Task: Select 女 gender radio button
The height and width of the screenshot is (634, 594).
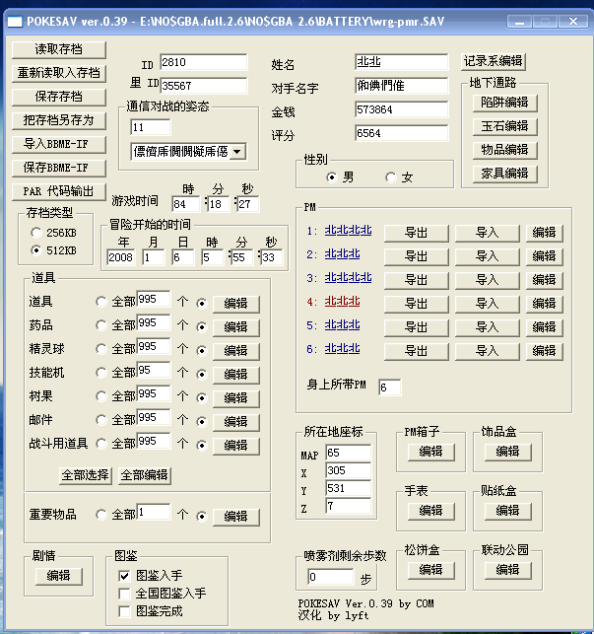Action: (390, 177)
